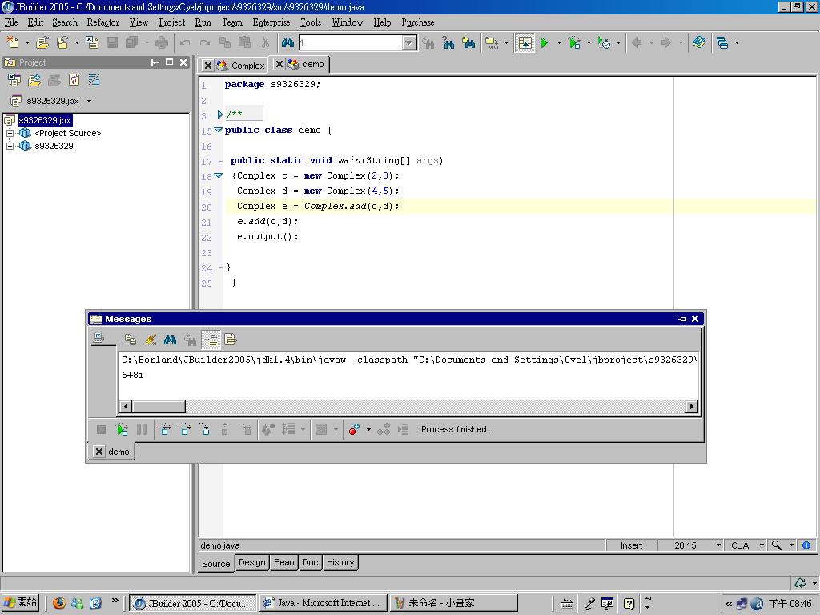Screen dimensions: 820x615
Task: Open the New file dropdown arrow
Action: tap(27, 43)
